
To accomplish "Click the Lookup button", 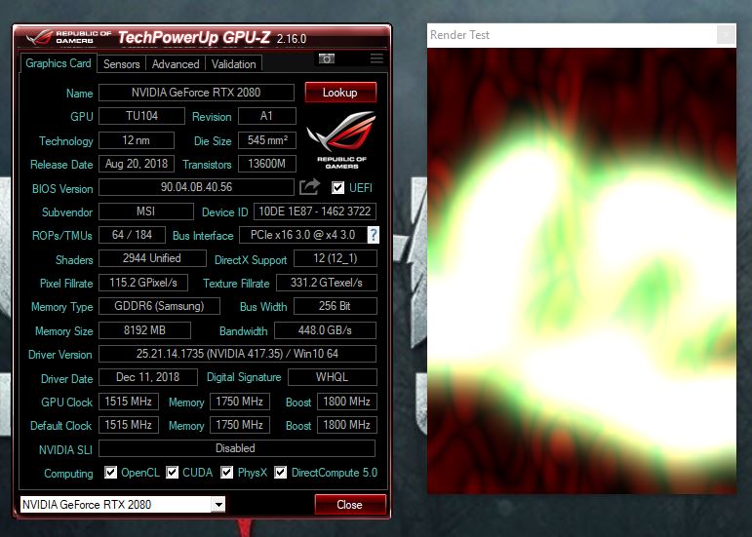I will click(340, 93).
